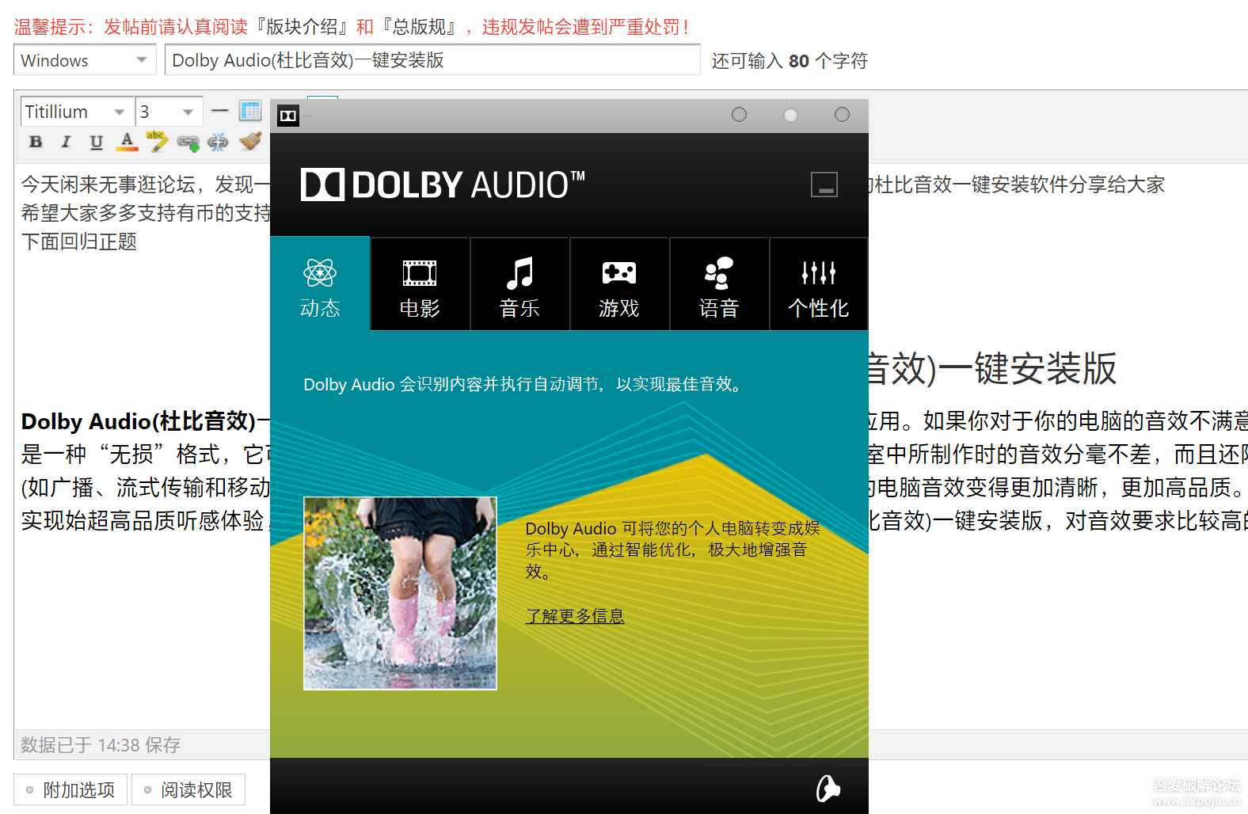
Task: Click the Dolby compact view button
Action: [x=824, y=184]
